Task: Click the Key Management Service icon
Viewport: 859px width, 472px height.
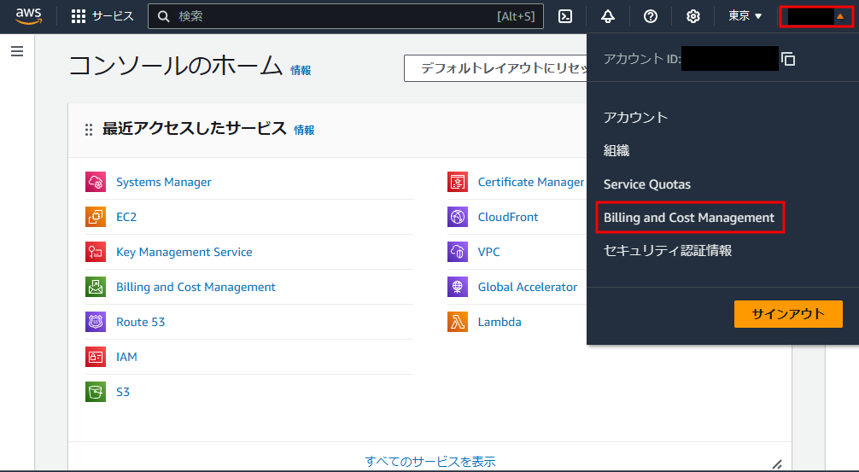Action: (x=96, y=252)
